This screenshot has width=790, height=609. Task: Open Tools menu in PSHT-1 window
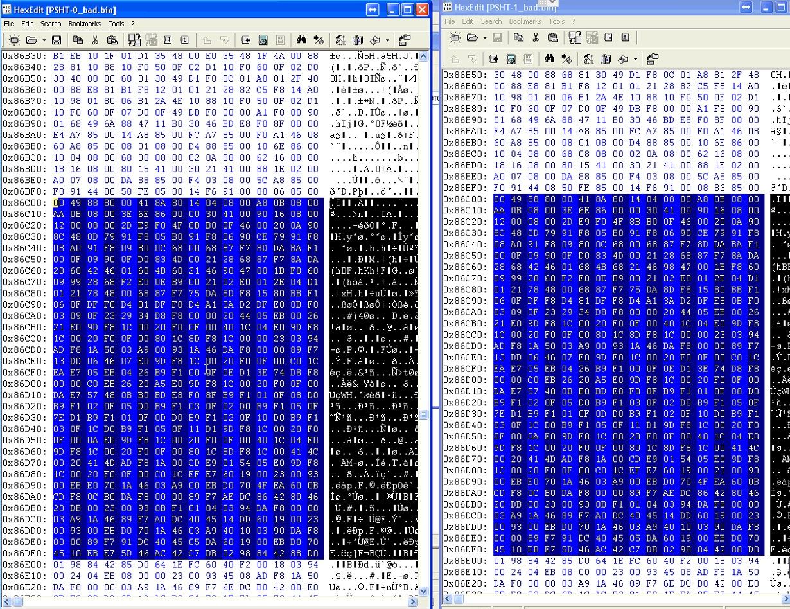point(557,21)
